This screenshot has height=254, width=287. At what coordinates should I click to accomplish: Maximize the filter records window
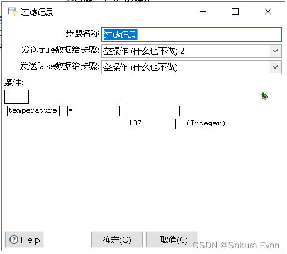point(235,12)
